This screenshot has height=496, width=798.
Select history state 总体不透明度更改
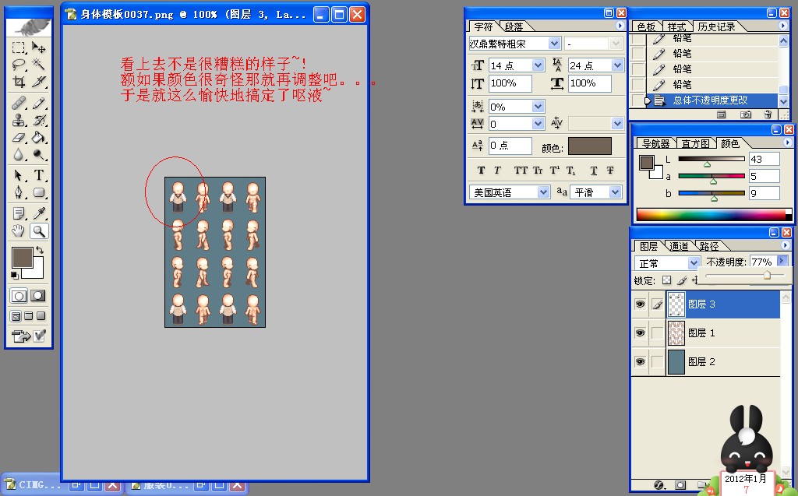click(711, 100)
